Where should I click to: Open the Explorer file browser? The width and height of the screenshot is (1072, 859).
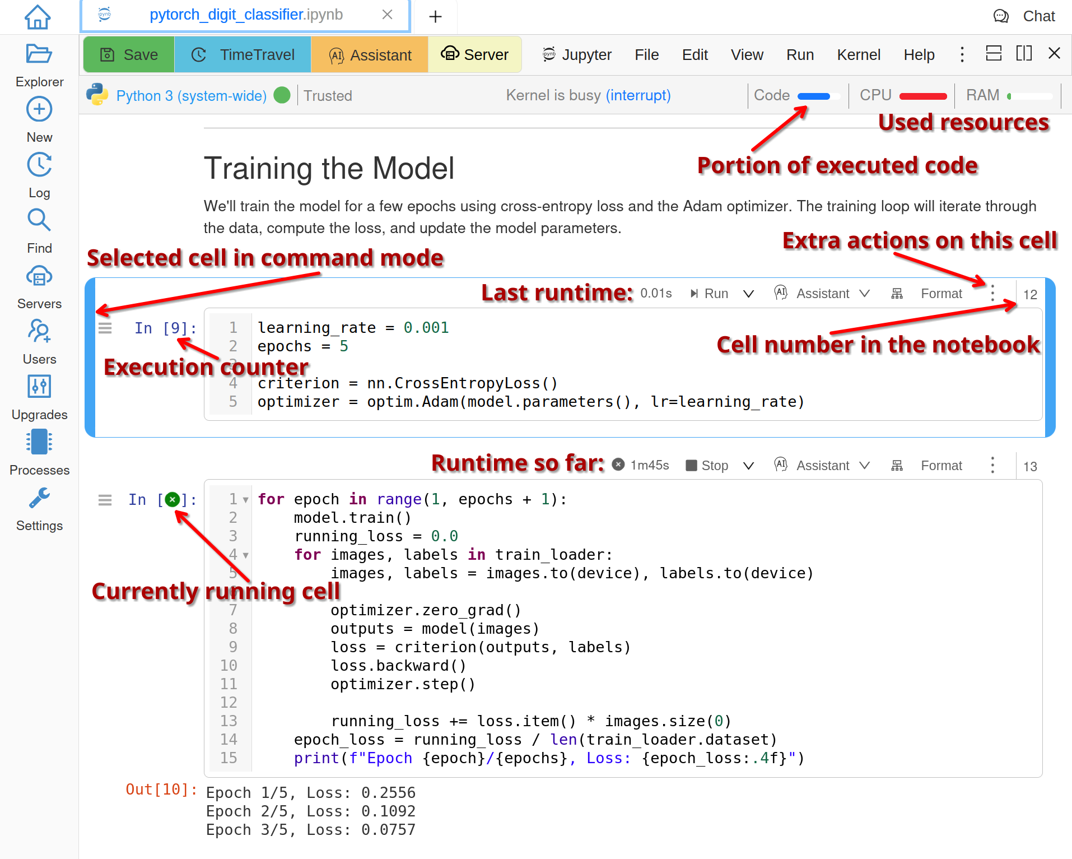pos(39,54)
